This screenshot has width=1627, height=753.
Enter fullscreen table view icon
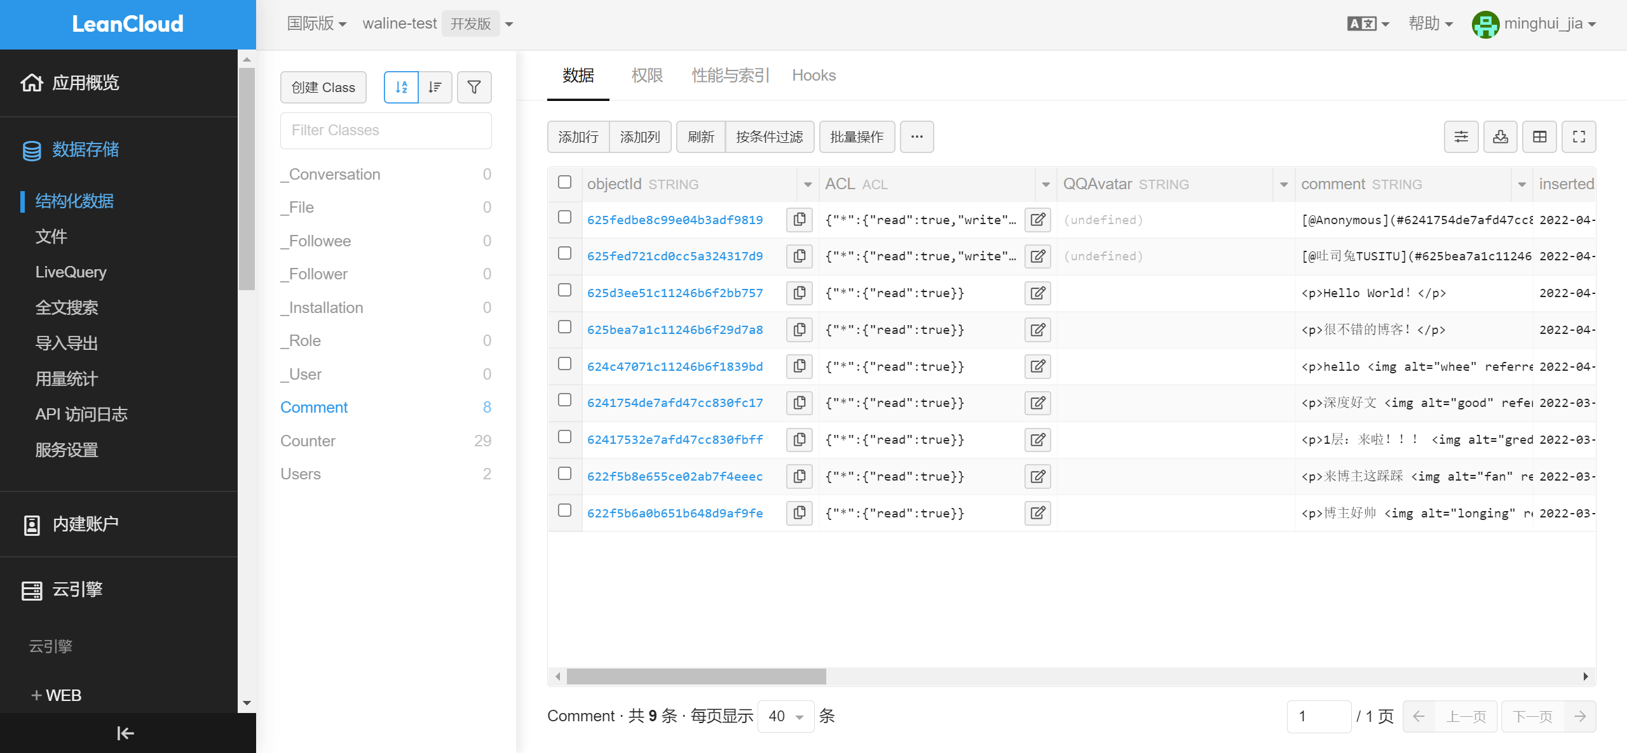click(x=1579, y=137)
